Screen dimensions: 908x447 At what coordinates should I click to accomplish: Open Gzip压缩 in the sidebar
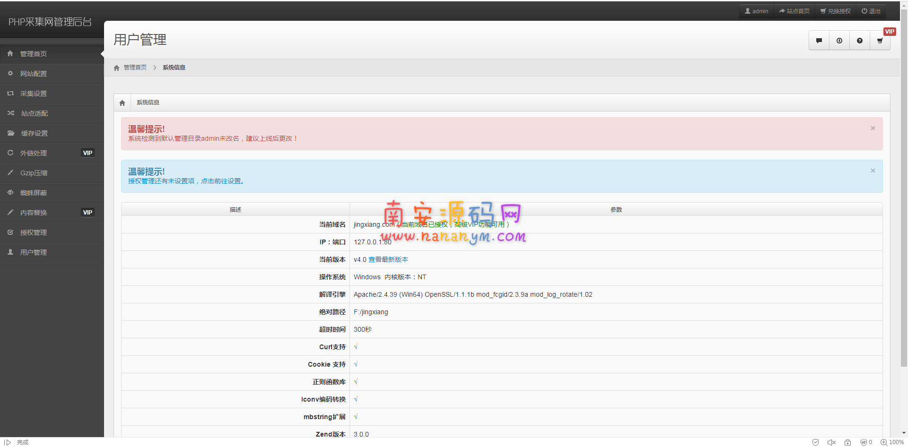click(52, 173)
